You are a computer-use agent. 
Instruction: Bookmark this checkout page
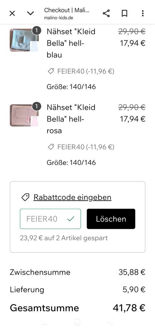click(x=124, y=13)
